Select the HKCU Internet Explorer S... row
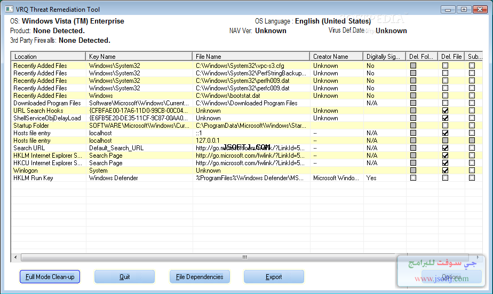 coord(246,163)
